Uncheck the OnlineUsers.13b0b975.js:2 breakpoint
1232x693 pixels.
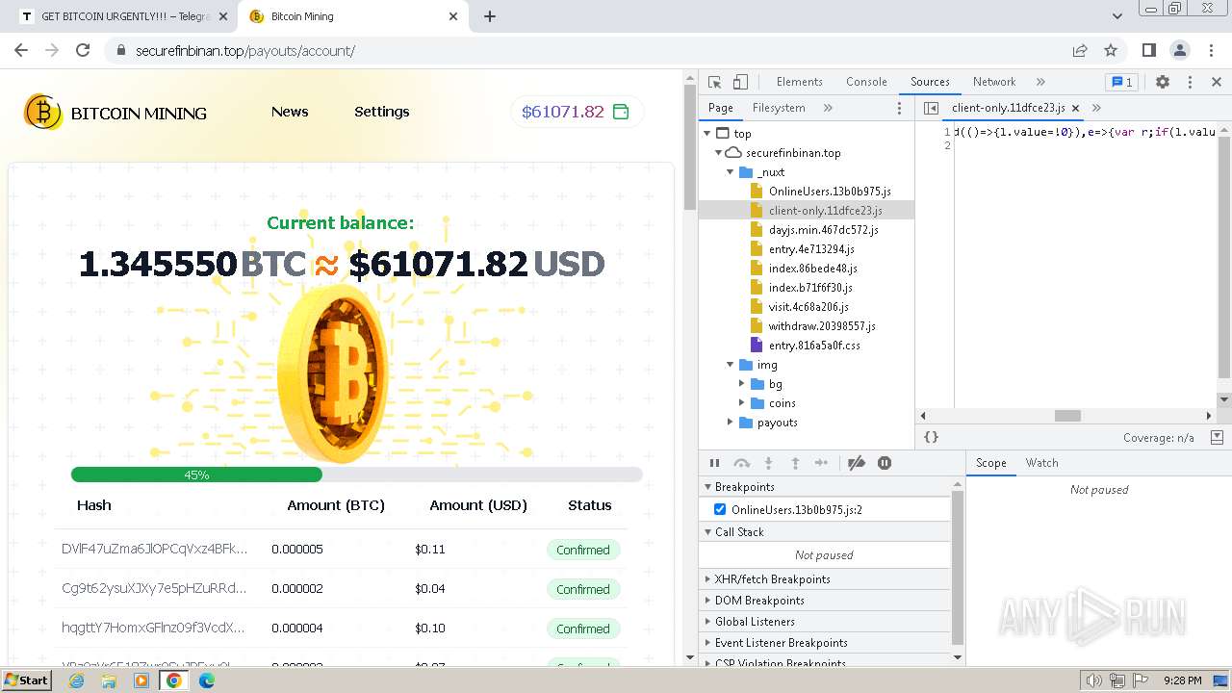tap(720, 509)
